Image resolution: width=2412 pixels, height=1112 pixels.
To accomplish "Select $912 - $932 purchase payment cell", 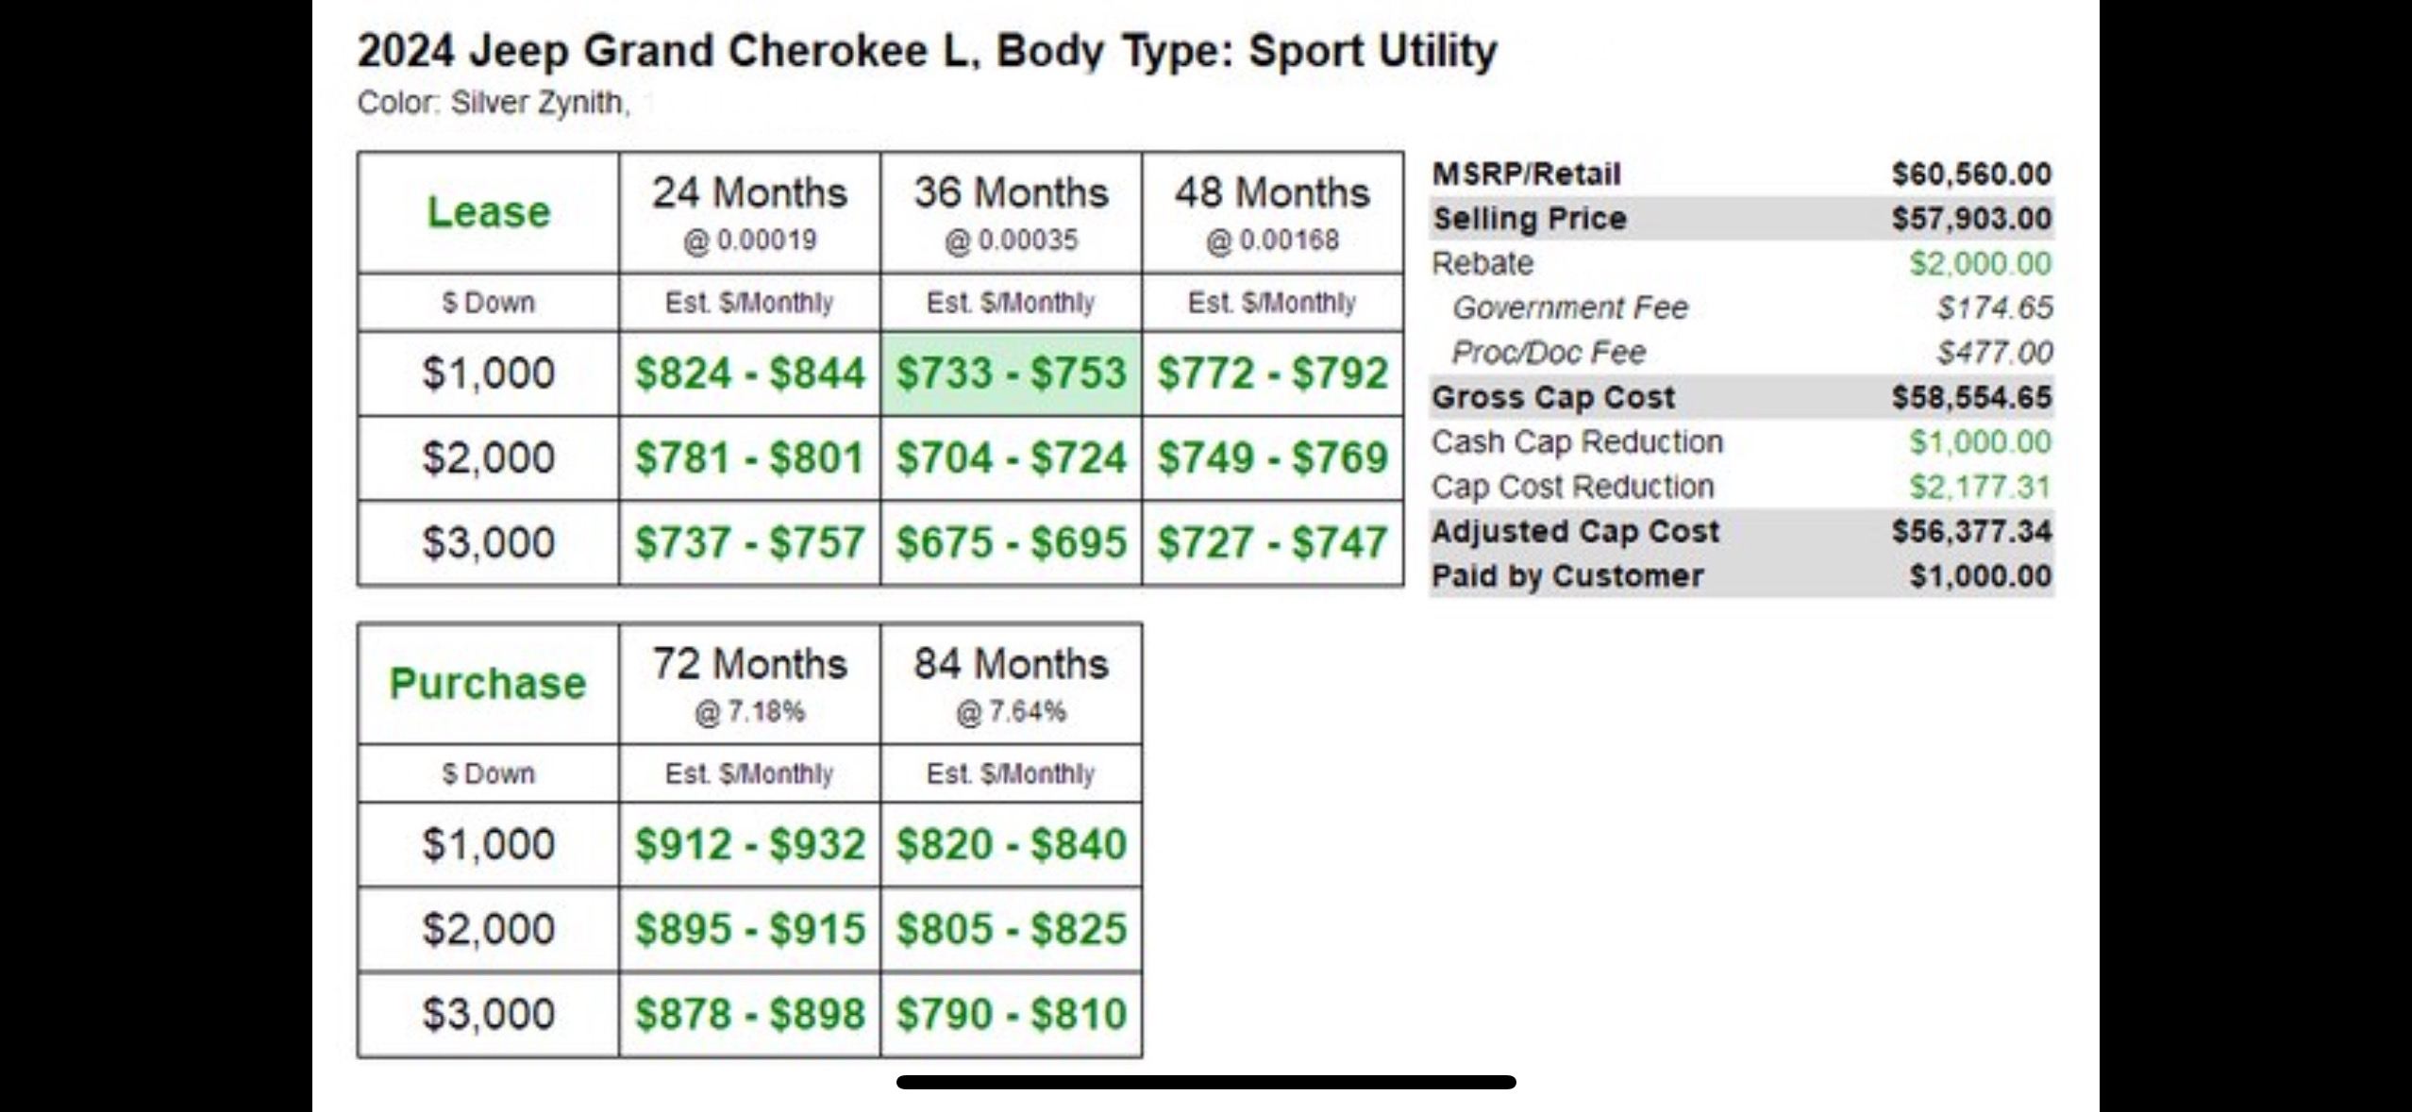I will (749, 844).
